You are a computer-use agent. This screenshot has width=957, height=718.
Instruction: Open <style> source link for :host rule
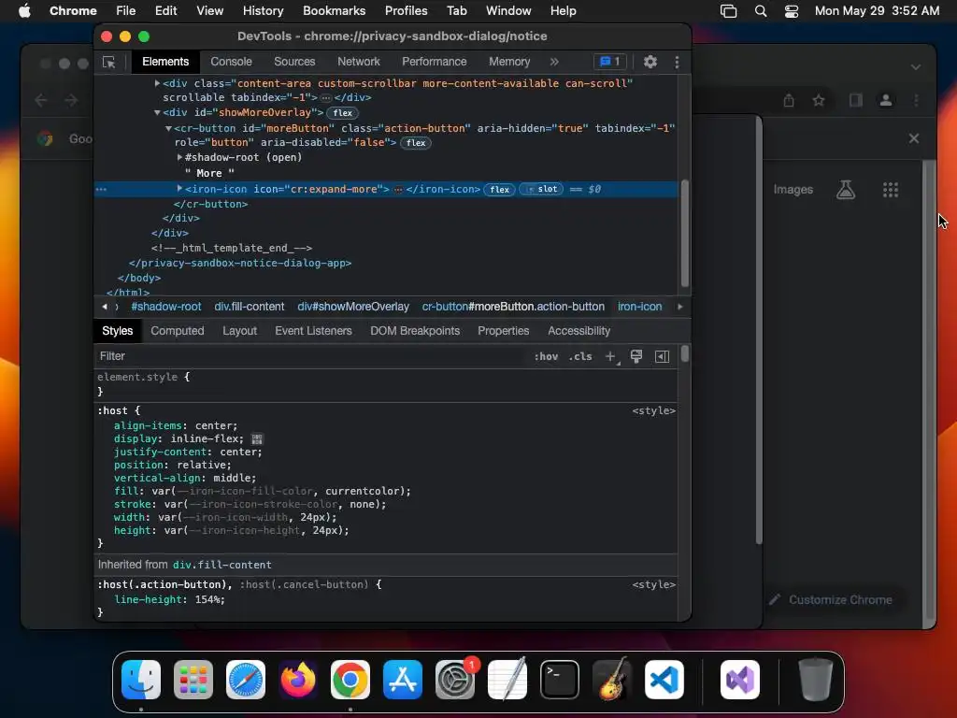pos(653,411)
